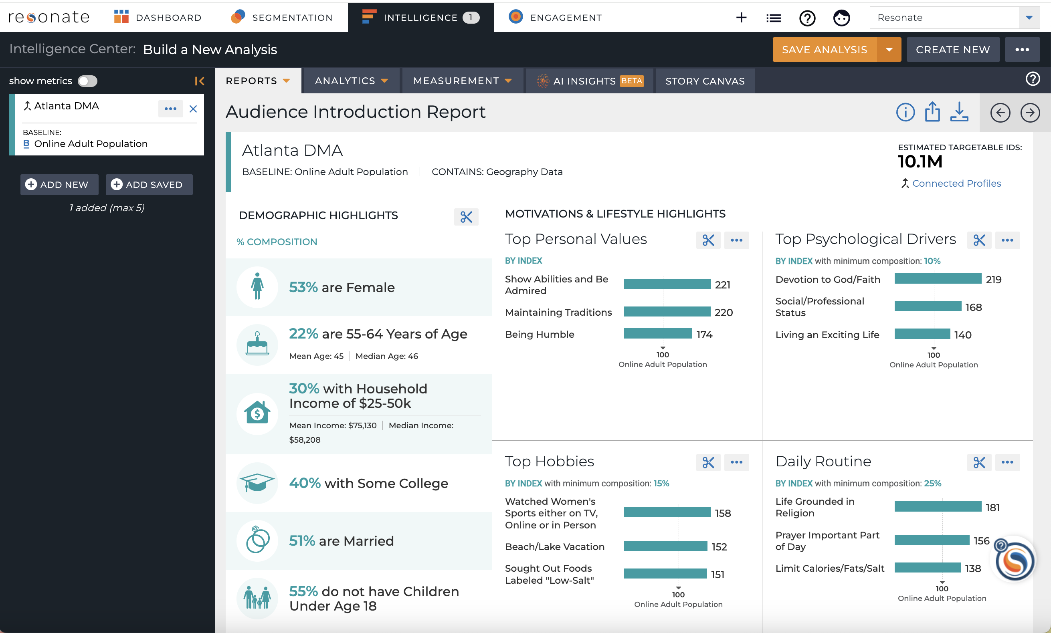The width and height of the screenshot is (1051, 633).
Task: Go to Engagement in top navigation
Action: (x=555, y=18)
